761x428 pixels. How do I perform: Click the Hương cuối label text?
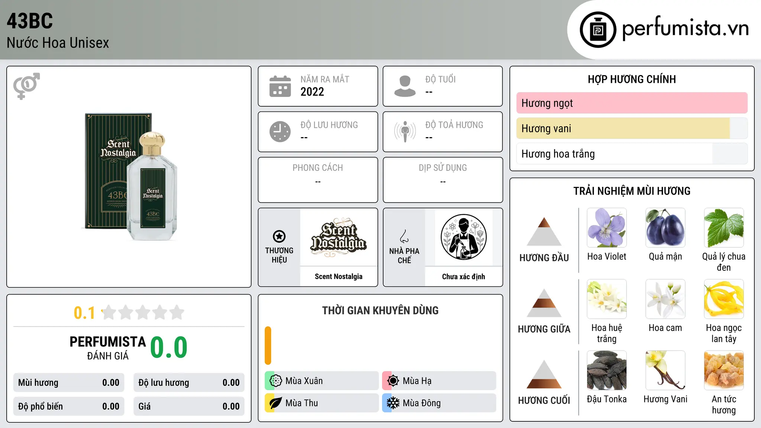[x=544, y=401]
